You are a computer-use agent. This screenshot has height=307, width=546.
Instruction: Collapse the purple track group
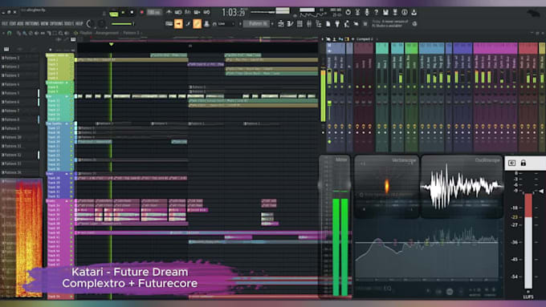(67, 173)
